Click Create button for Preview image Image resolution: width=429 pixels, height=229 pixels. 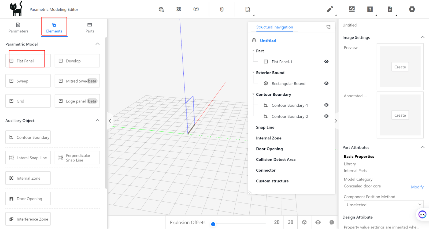coord(400,67)
